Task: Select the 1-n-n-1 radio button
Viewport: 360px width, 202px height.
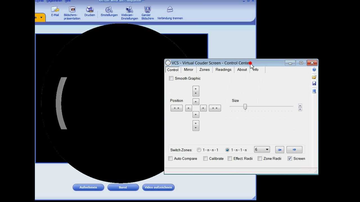Action: click(199, 150)
